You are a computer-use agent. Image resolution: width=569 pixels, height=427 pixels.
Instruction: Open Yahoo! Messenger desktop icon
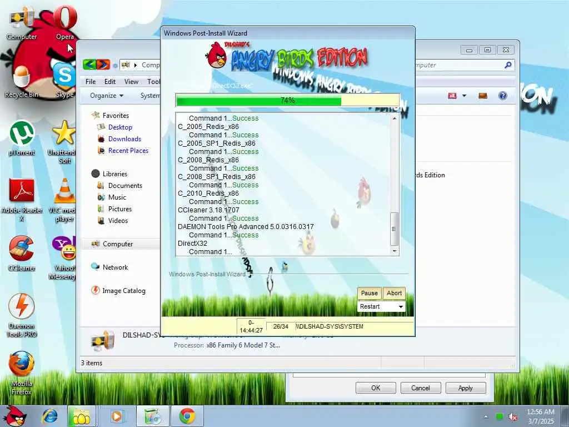[x=63, y=258]
